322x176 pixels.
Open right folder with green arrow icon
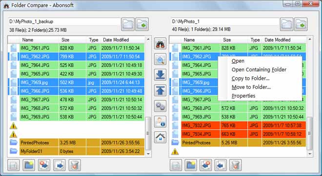pyautogui.click(x=301, y=24)
